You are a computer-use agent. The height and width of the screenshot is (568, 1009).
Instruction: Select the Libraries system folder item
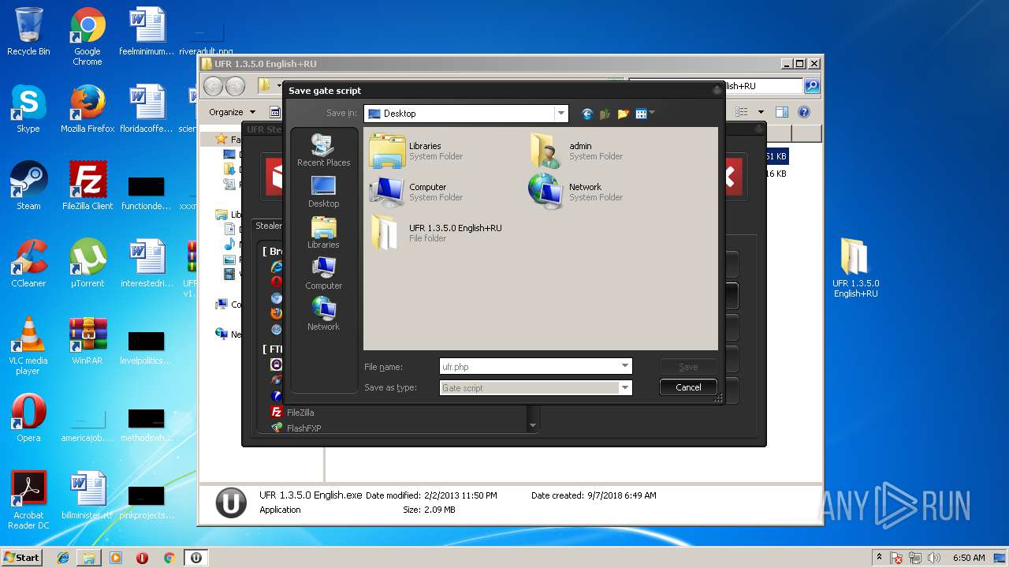415,151
